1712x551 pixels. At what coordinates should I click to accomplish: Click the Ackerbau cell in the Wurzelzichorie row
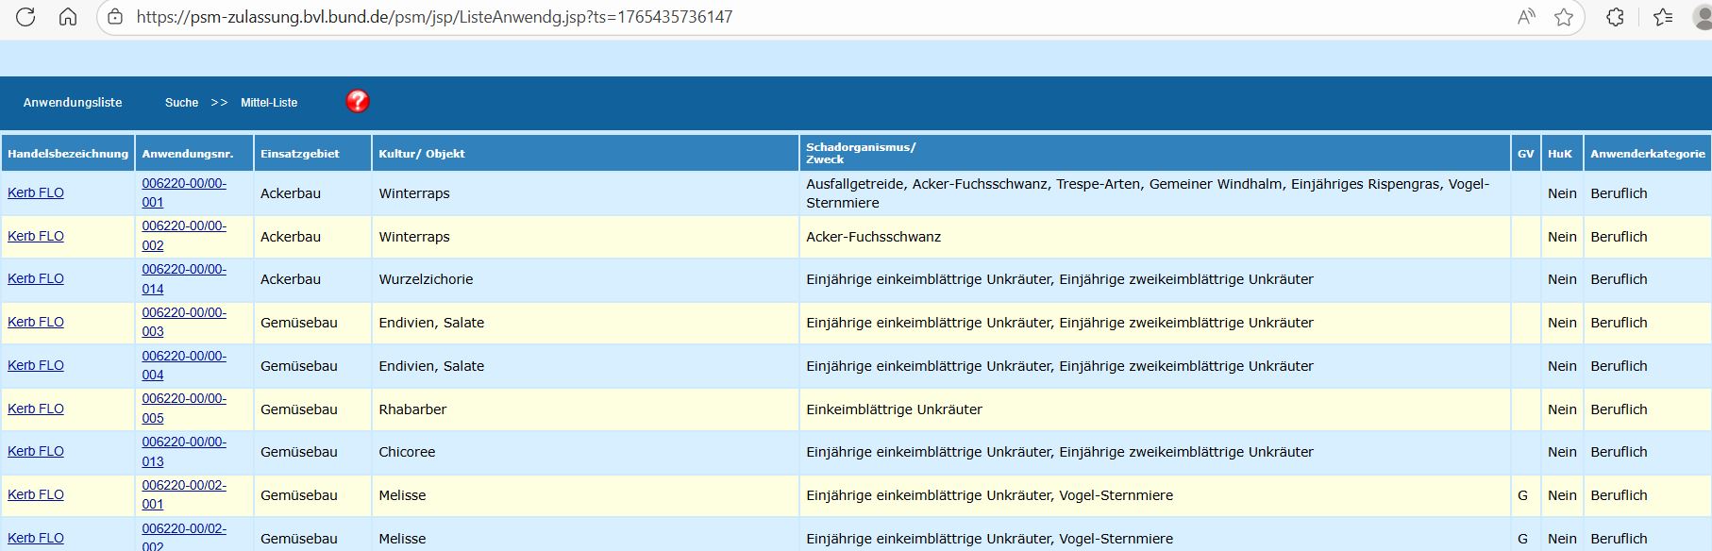pos(312,279)
